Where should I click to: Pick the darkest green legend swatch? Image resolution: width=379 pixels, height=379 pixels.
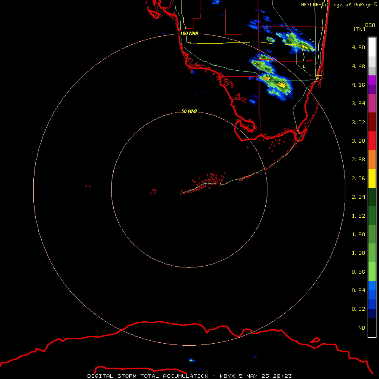coord(372,197)
